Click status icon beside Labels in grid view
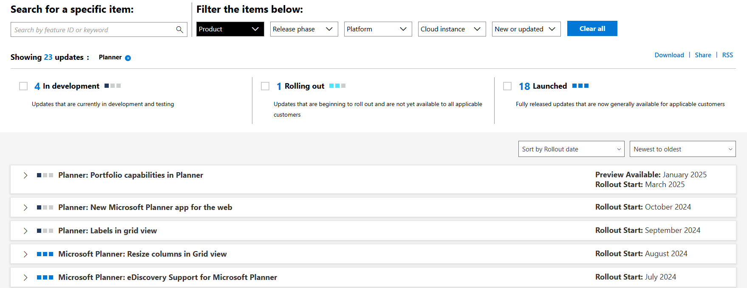747x288 pixels. (x=45, y=231)
